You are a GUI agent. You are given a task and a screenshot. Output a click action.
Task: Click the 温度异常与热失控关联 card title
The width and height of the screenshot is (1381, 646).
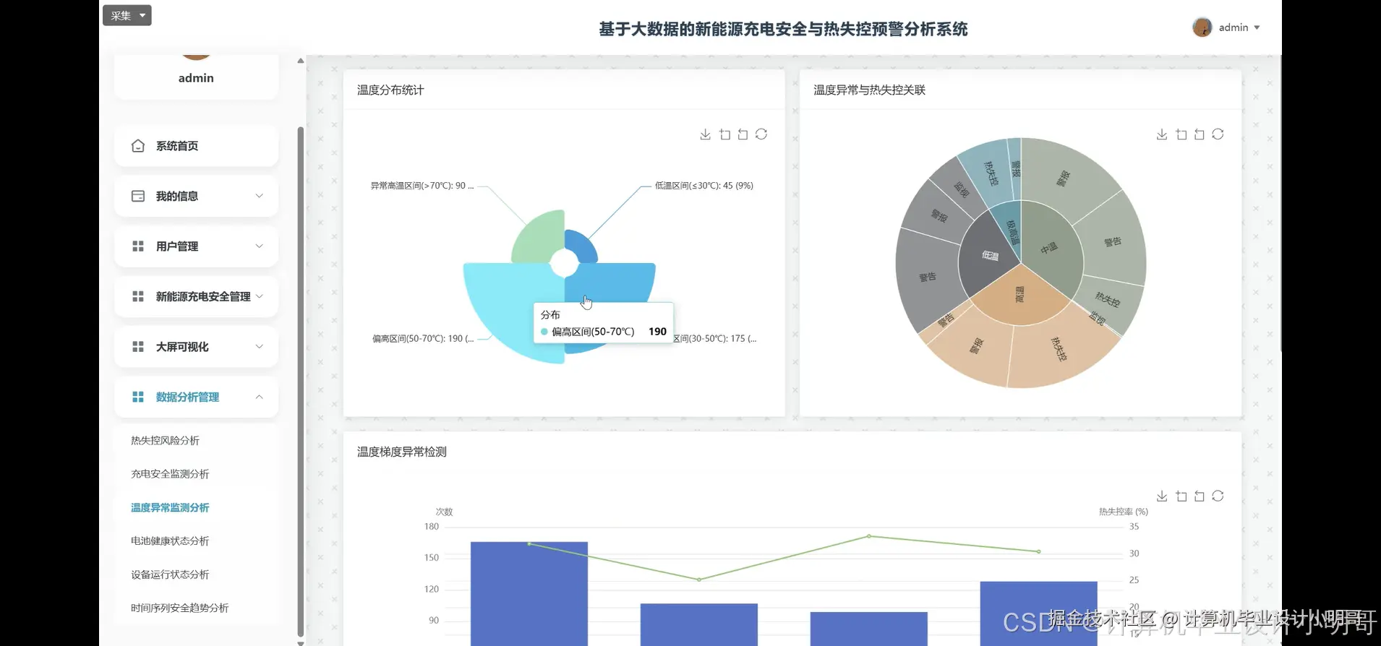point(869,90)
